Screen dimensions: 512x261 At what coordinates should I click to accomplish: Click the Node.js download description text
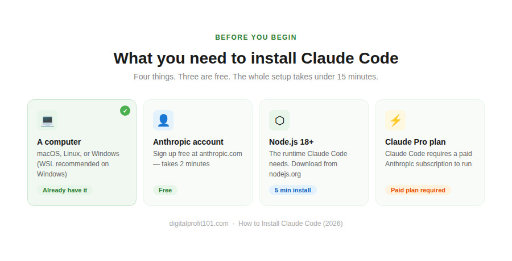tap(308, 164)
